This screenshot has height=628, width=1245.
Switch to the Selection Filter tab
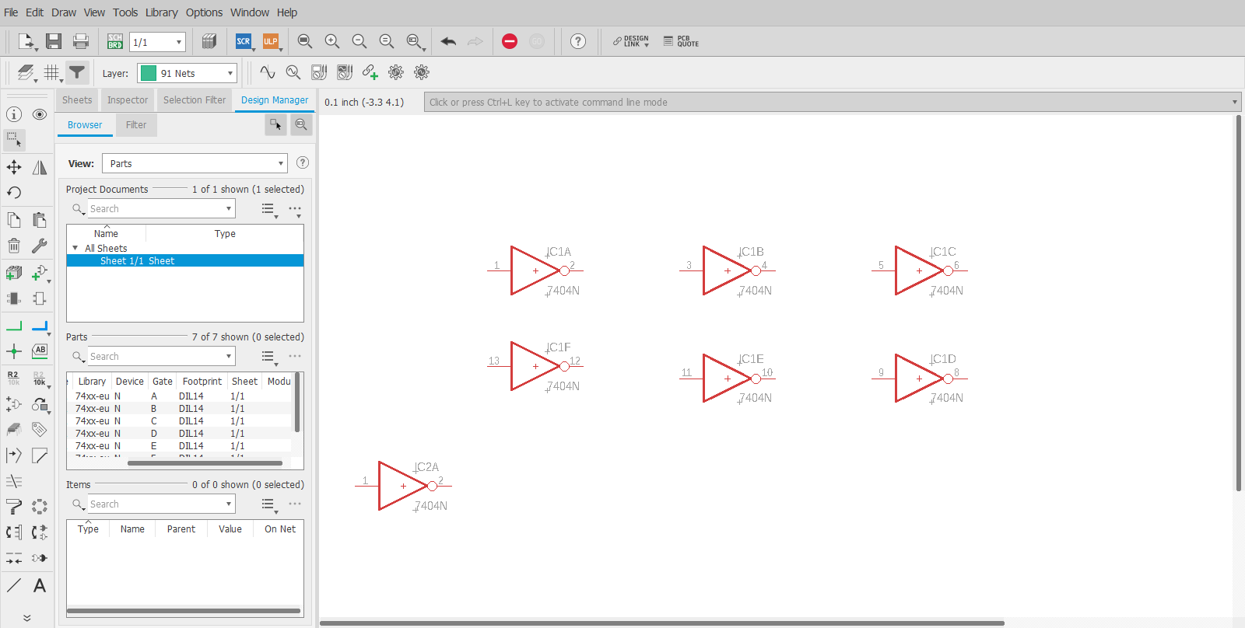pos(195,100)
